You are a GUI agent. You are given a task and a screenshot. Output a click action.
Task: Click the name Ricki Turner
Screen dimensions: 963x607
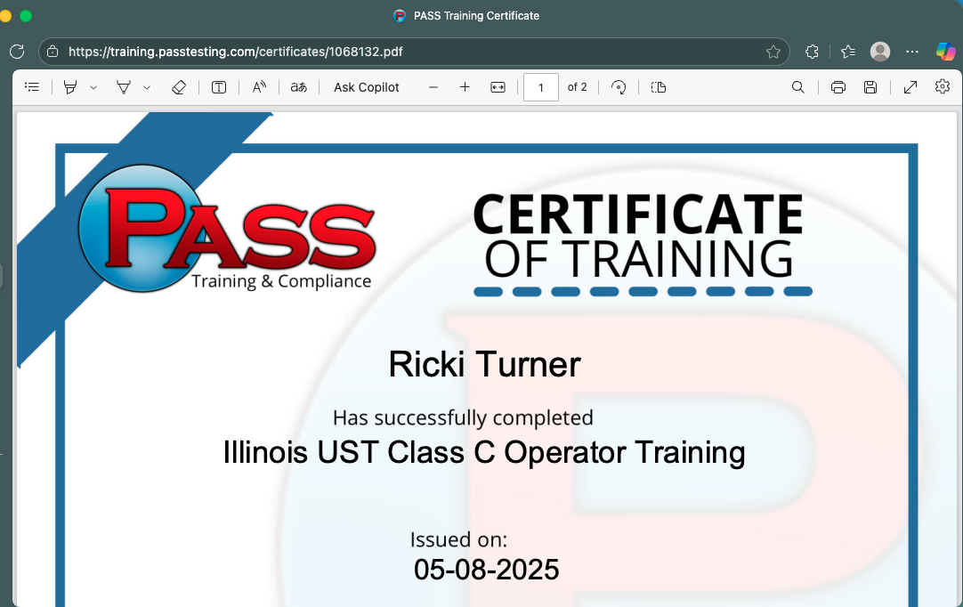(x=484, y=364)
